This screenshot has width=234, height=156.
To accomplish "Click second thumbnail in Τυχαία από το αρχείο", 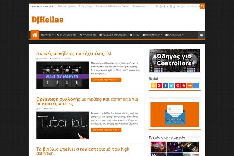I will tap(175, 147).
